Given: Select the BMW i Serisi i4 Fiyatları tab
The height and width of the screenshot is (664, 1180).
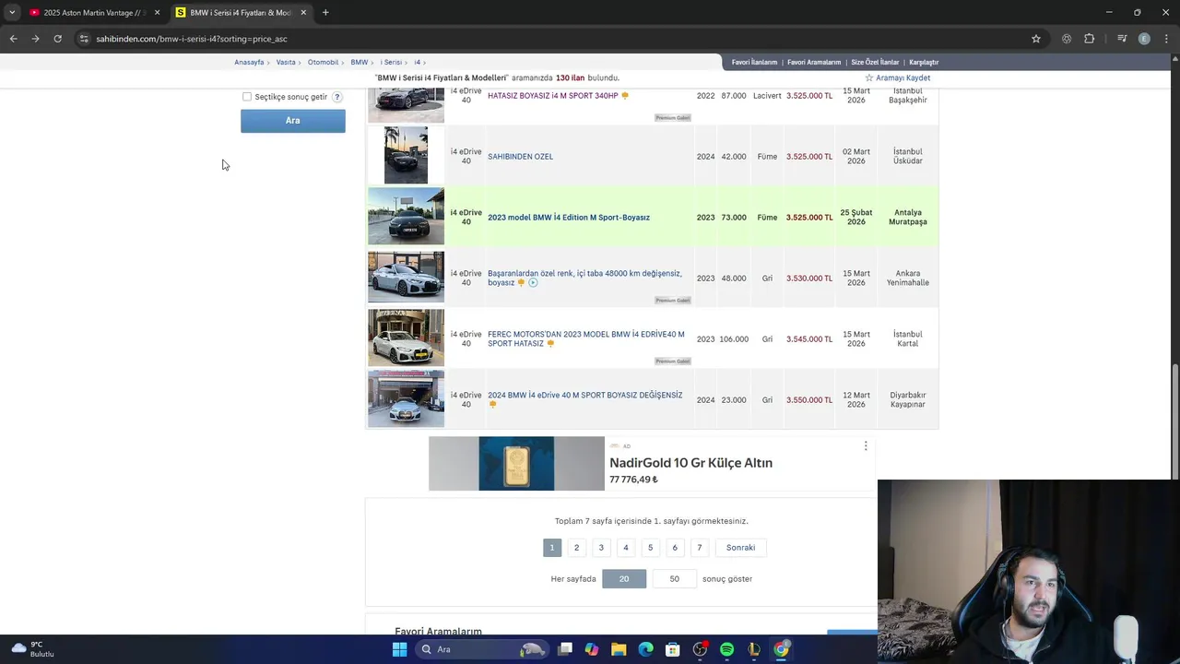Looking at the screenshot, I should click(240, 13).
